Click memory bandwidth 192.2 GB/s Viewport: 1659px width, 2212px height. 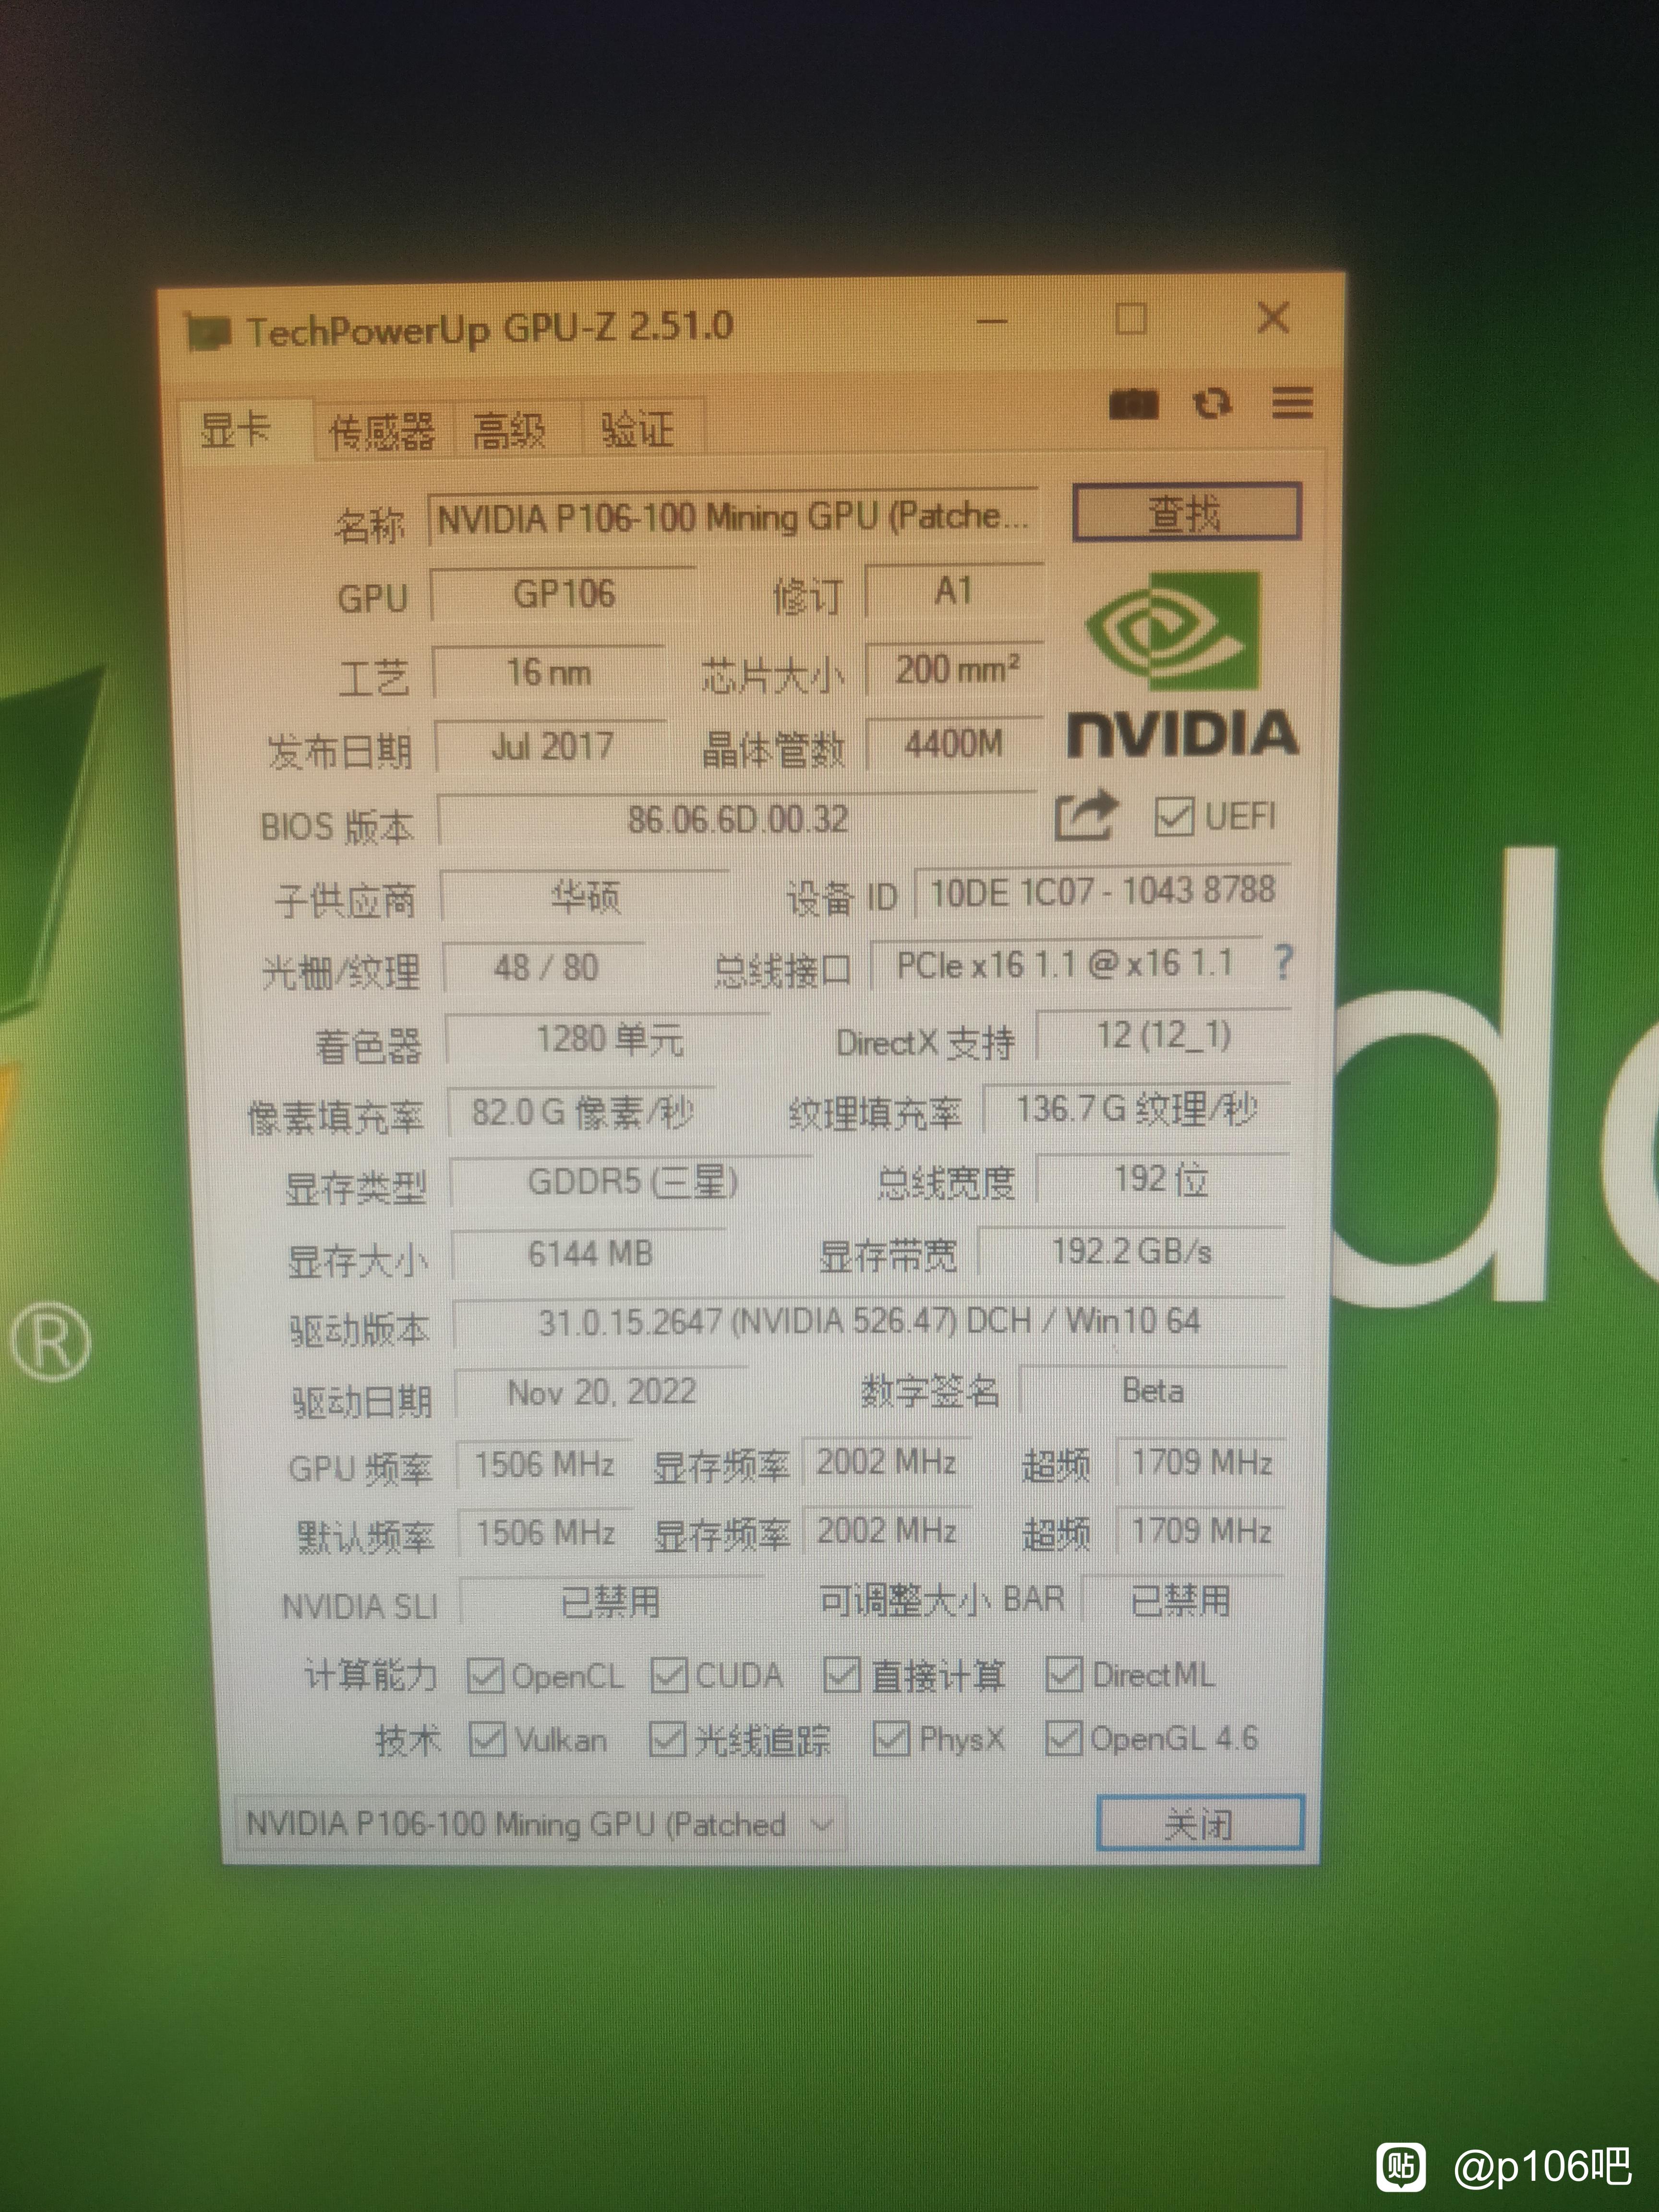click(x=1132, y=1251)
